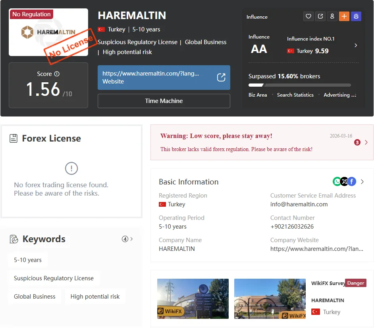
Task: Click the exclamation alert icon in Forex License
Action: 71,168
